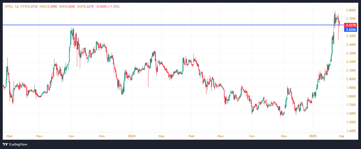Click the 1.5000 price scale label
361x149 pixels.
point(351,122)
